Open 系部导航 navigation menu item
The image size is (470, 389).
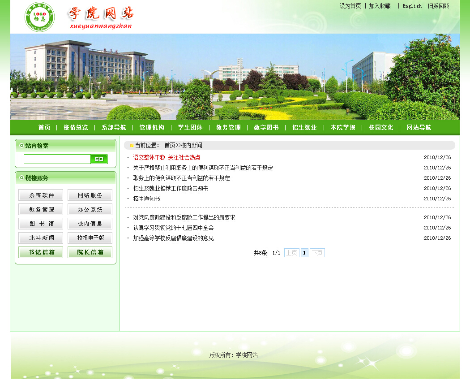114,128
